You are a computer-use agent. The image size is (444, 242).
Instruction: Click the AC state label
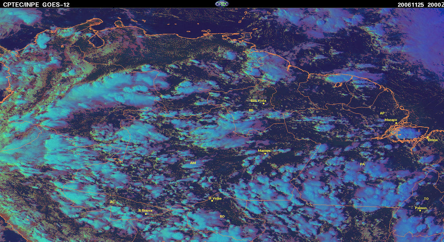coord(113,202)
